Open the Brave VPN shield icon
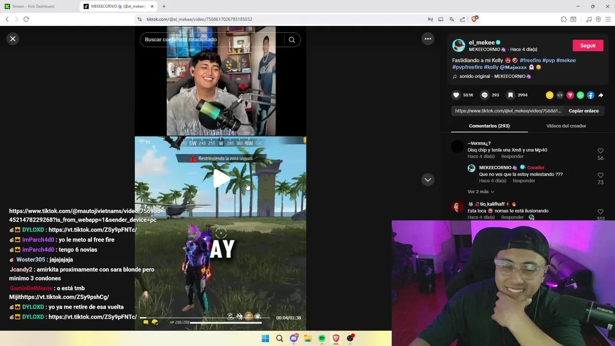Viewport: 615px width, 346px height. tap(598, 19)
